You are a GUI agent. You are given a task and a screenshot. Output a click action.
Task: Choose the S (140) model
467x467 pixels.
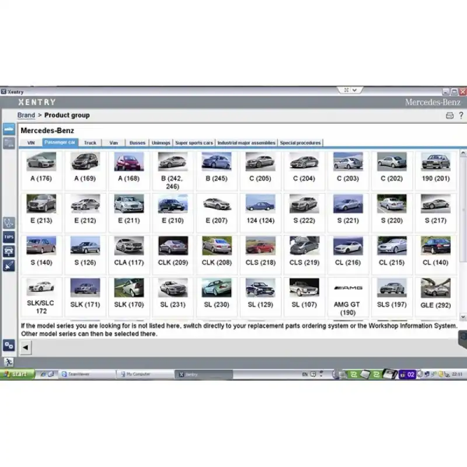click(41, 255)
